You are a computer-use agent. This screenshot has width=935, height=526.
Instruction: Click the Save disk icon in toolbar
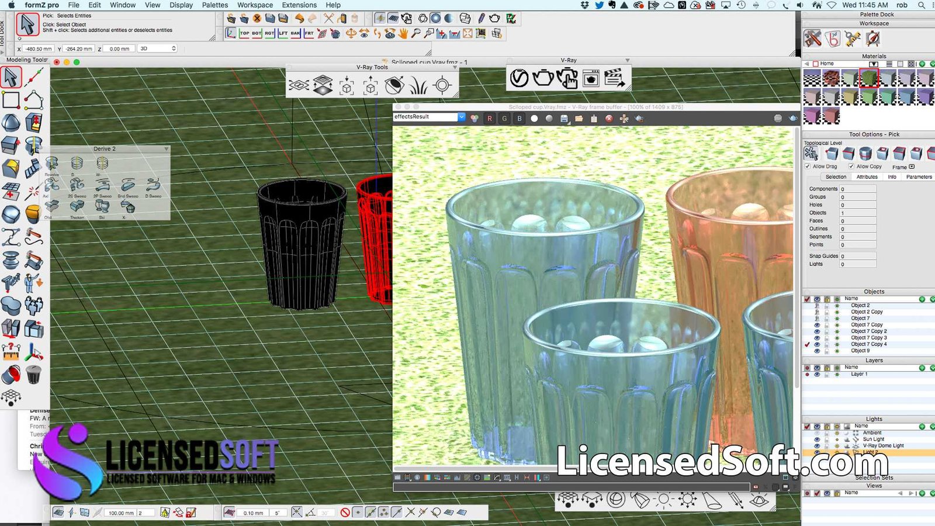[x=270, y=19]
